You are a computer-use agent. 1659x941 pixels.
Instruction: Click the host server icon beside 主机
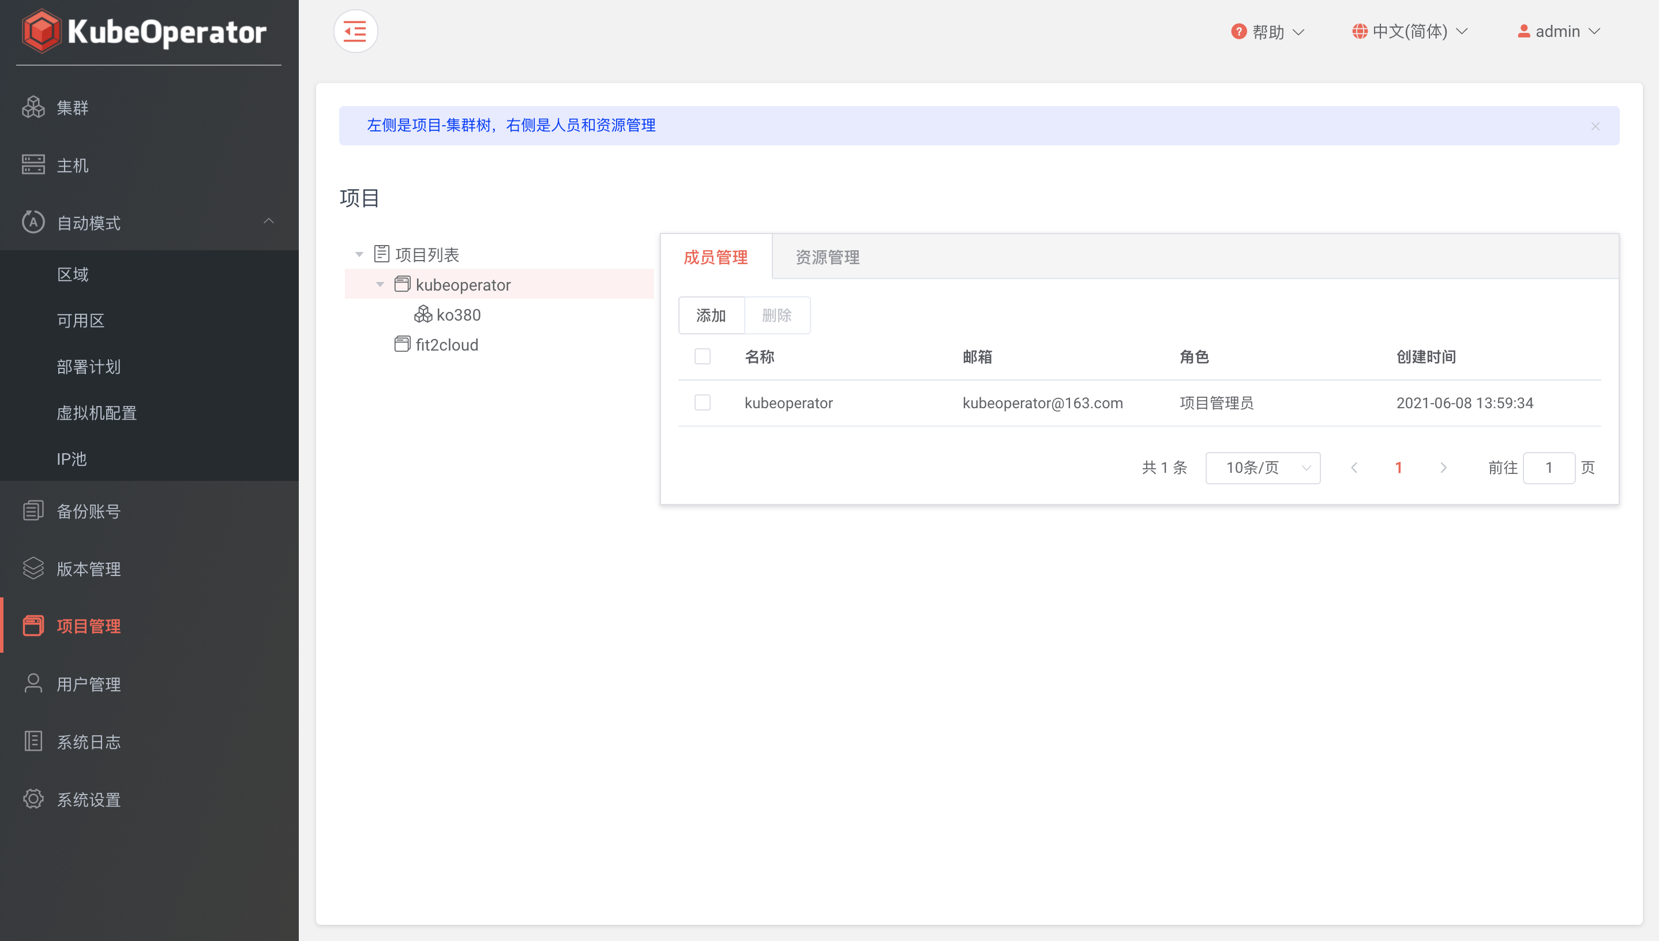[33, 165]
